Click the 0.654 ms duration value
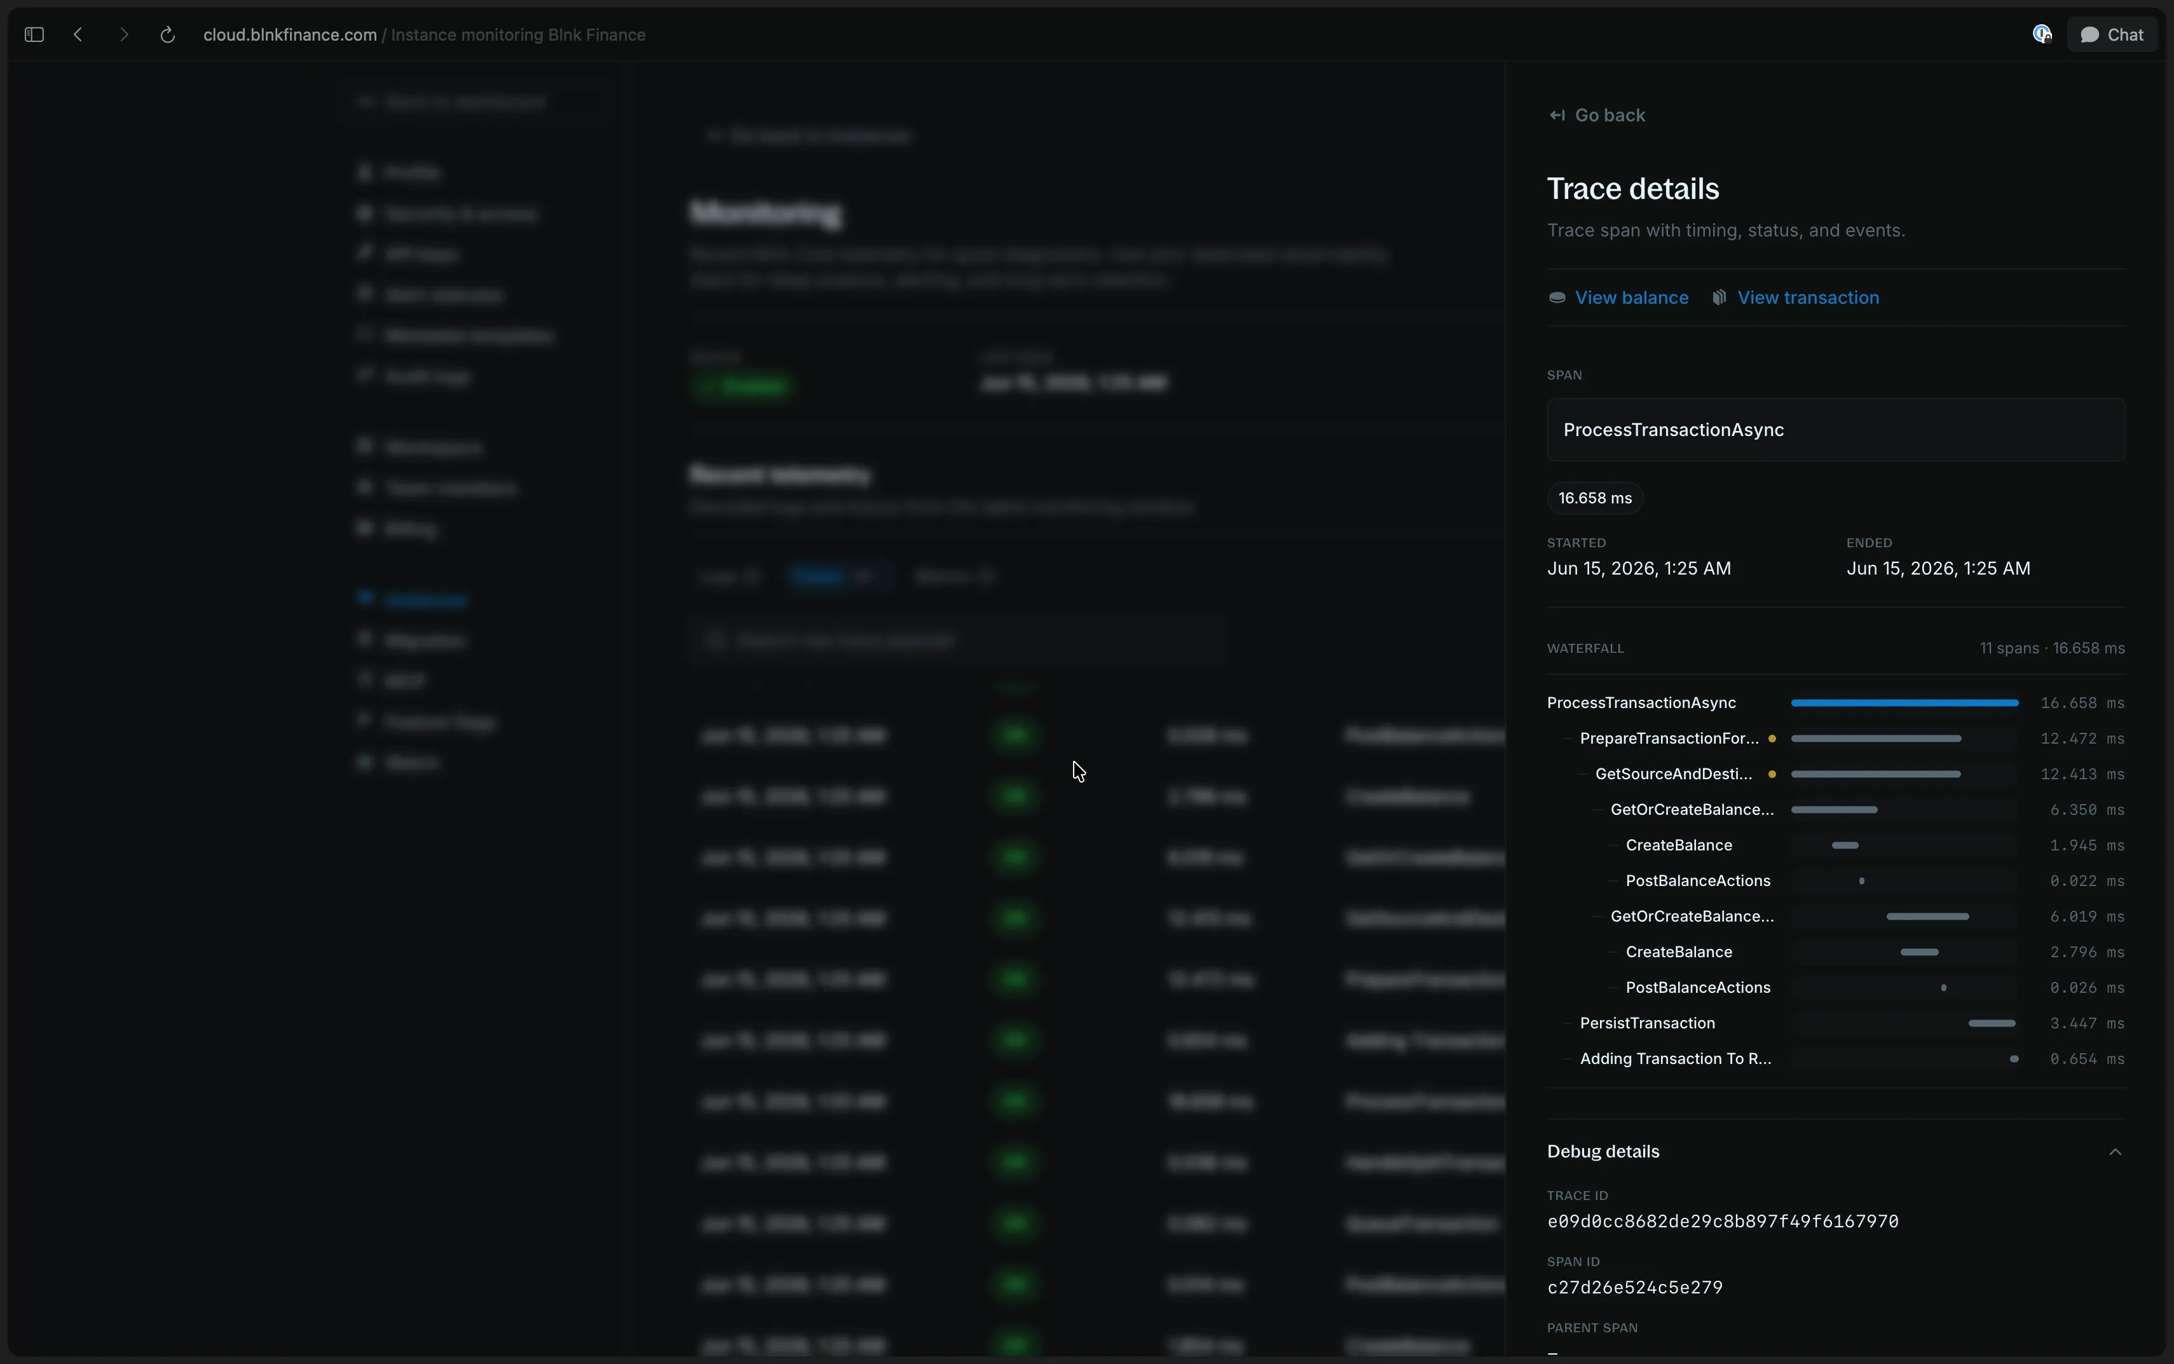Image resolution: width=2174 pixels, height=1364 pixels. (x=2086, y=1059)
